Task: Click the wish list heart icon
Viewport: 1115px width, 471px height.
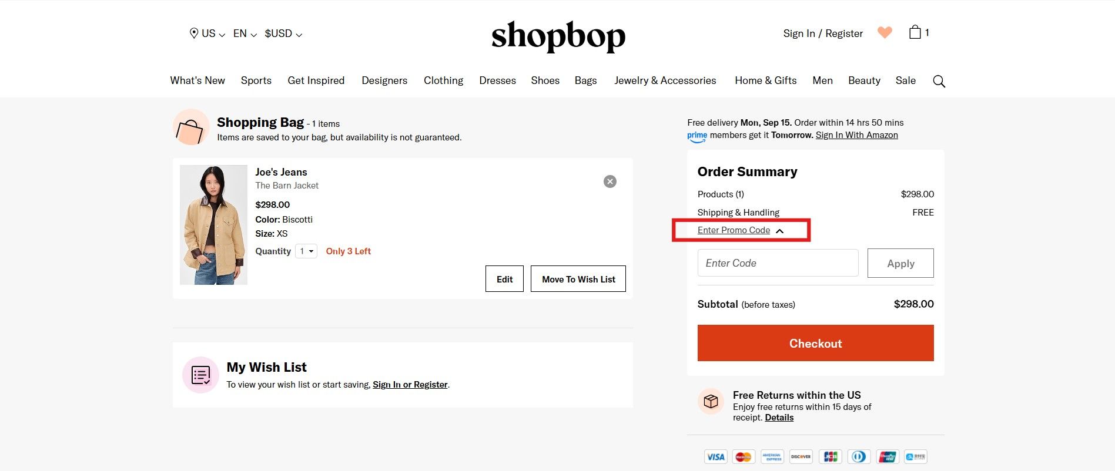Action: (x=885, y=32)
